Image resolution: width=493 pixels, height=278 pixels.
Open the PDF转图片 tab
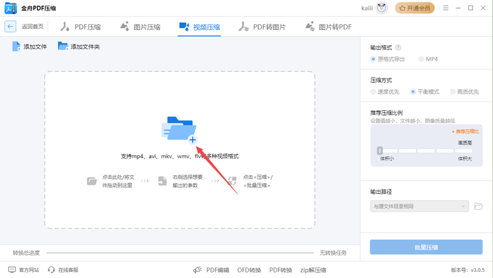point(261,27)
